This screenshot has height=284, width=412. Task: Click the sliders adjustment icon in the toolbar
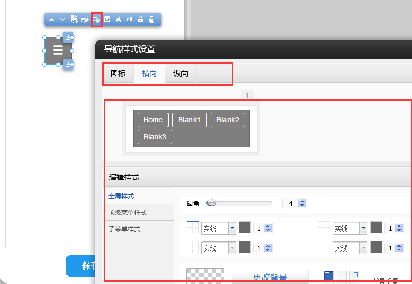click(x=107, y=20)
